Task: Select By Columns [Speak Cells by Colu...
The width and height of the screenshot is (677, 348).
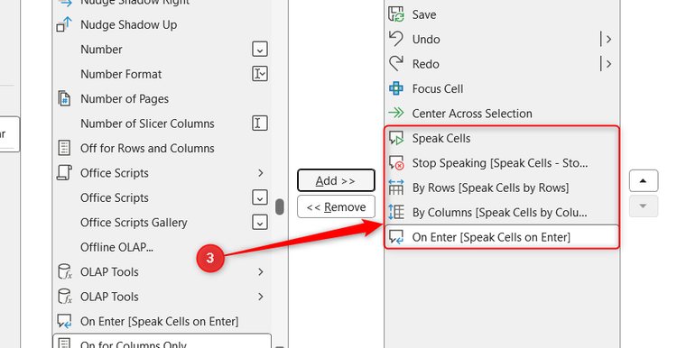Action: [502, 212]
